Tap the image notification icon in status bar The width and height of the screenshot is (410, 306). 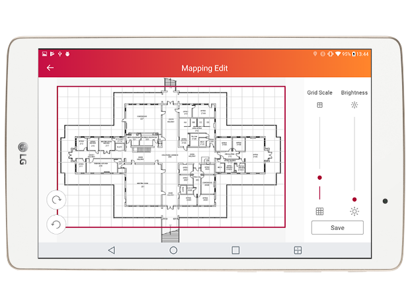(44, 54)
